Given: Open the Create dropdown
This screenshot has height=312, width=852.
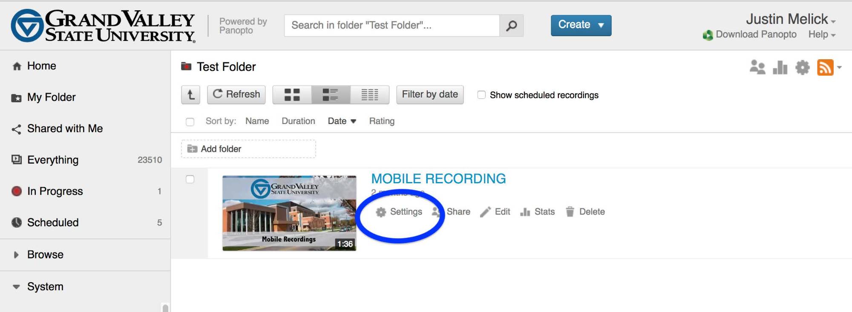Looking at the screenshot, I should point(581,25).
